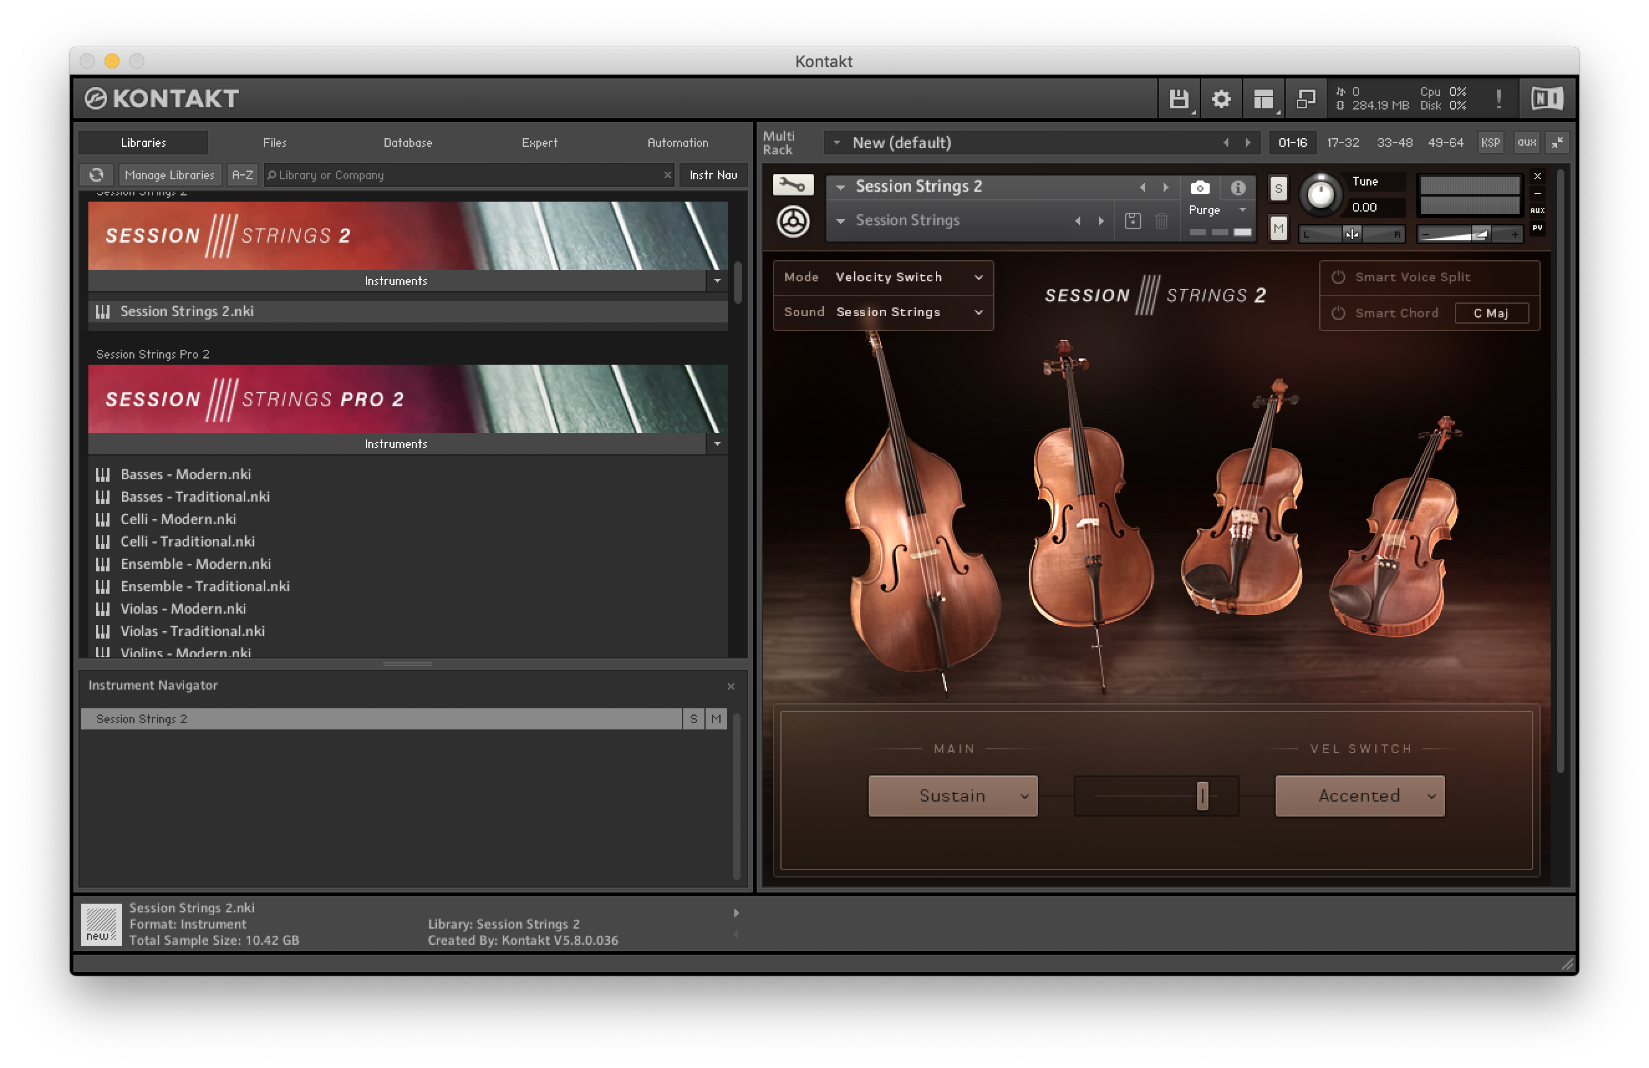Clear the library search field
This screenshot has width=1649, height=1068.
[667, 175]
